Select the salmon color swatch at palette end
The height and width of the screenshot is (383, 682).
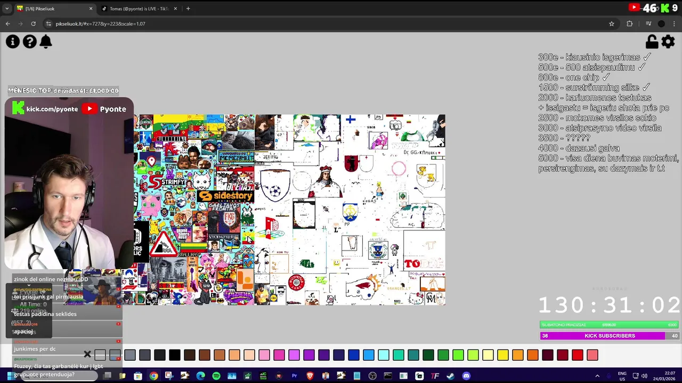click(x=592, y=355)
